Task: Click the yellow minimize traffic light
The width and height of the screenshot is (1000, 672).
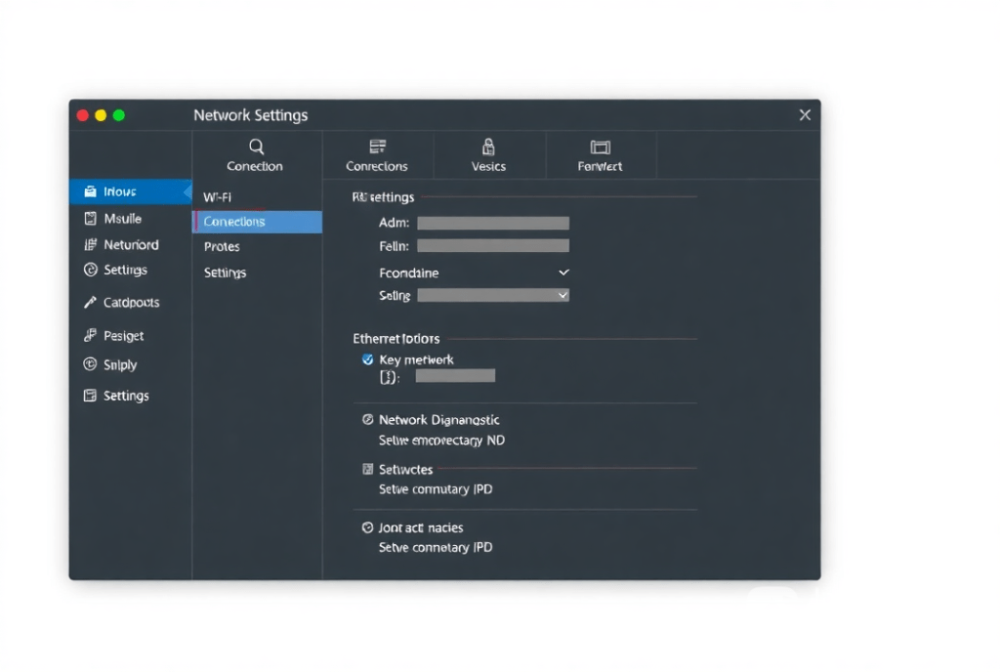Action: (x=101, y=115)
